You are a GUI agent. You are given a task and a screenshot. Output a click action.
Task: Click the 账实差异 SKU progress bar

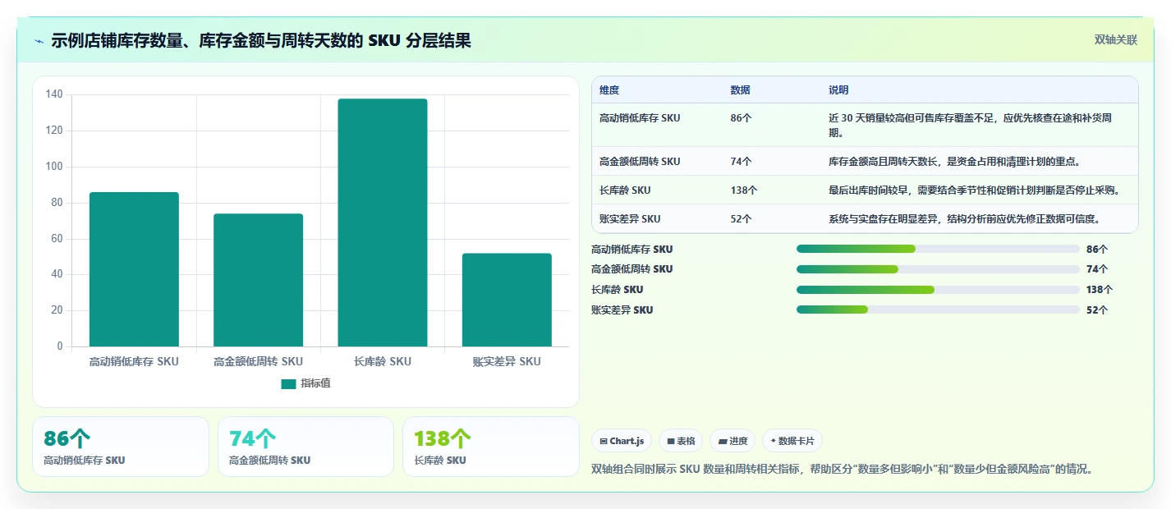coord(938,310)
